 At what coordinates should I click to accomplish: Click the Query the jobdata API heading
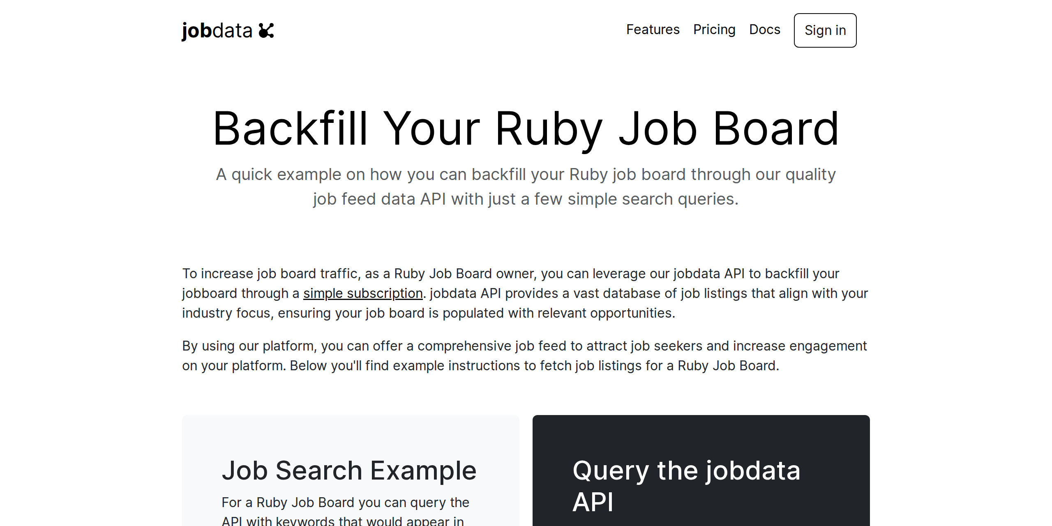tap(686, 485)
